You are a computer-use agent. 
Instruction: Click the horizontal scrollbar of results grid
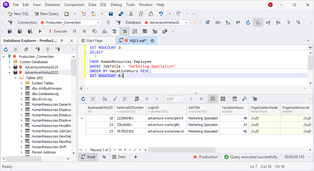click(x=181, y=150)
